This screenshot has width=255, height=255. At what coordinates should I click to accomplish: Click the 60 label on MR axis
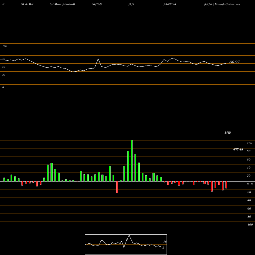pyautogui.click(x=249, y=160)
